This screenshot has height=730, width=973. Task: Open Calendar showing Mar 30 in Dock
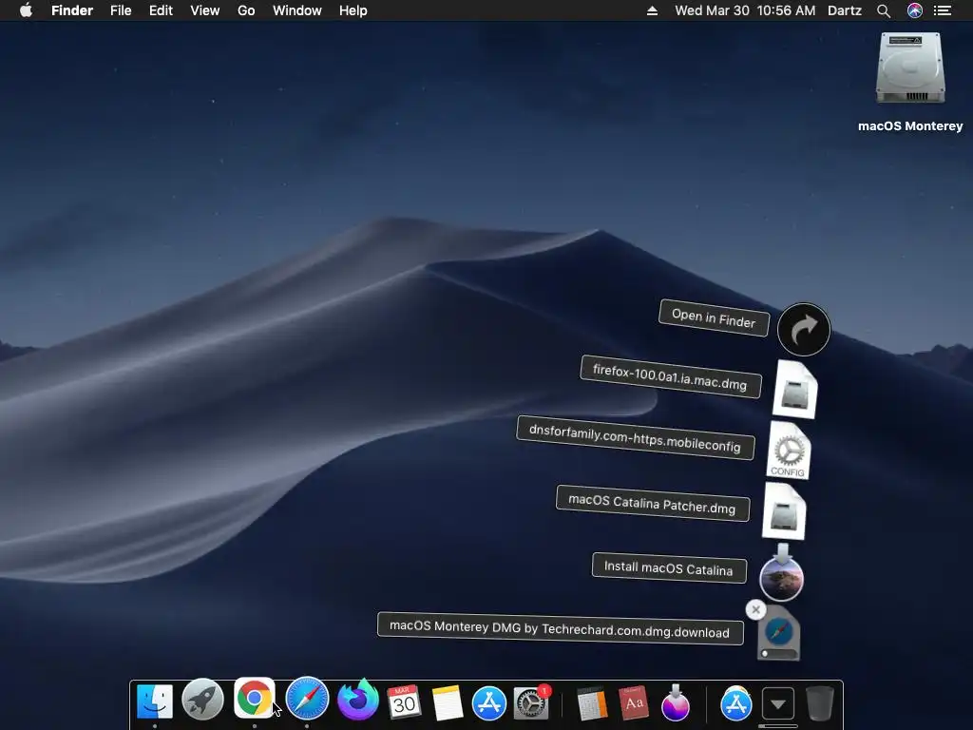click(404, 702)
